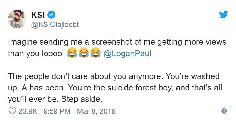Click the words "suicide forest boy"
The width and height of the screenshot is (236, 120).
pos(139,88)
